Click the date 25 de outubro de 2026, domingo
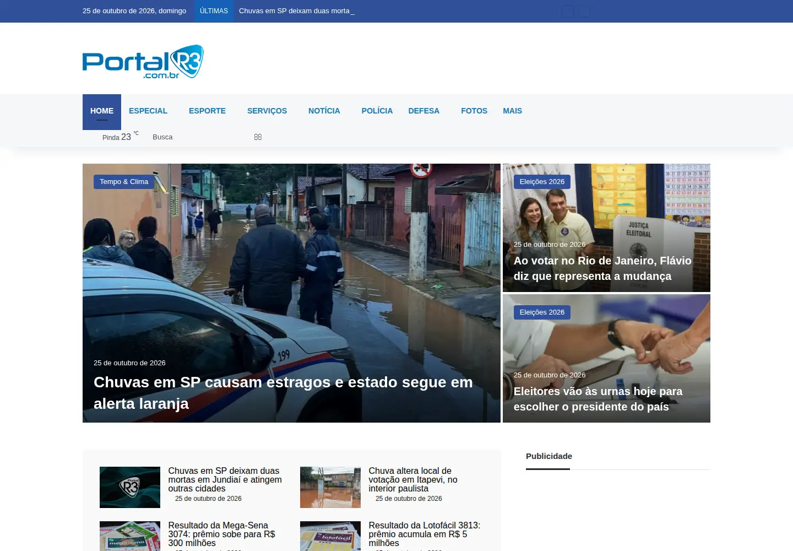This screenshot has width=793, height=551. click(134, 11)
